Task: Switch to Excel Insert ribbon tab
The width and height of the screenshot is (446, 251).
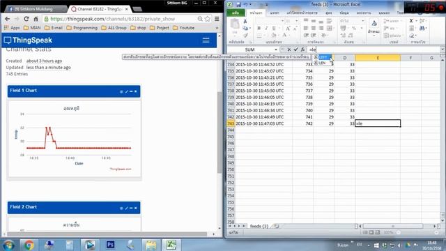Action: pyautogui.click(x=275, y=13)
